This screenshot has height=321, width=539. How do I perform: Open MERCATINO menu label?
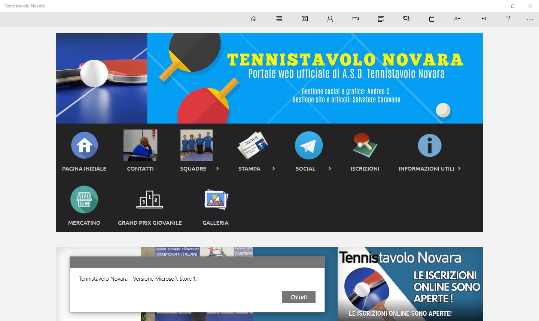[x=84, y=223]
